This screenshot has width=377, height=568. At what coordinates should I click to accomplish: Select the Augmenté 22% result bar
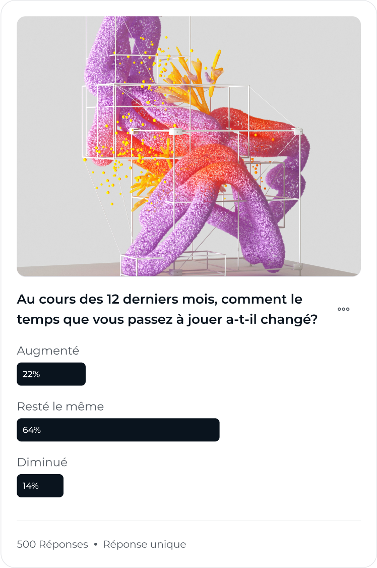coord(51,374)
